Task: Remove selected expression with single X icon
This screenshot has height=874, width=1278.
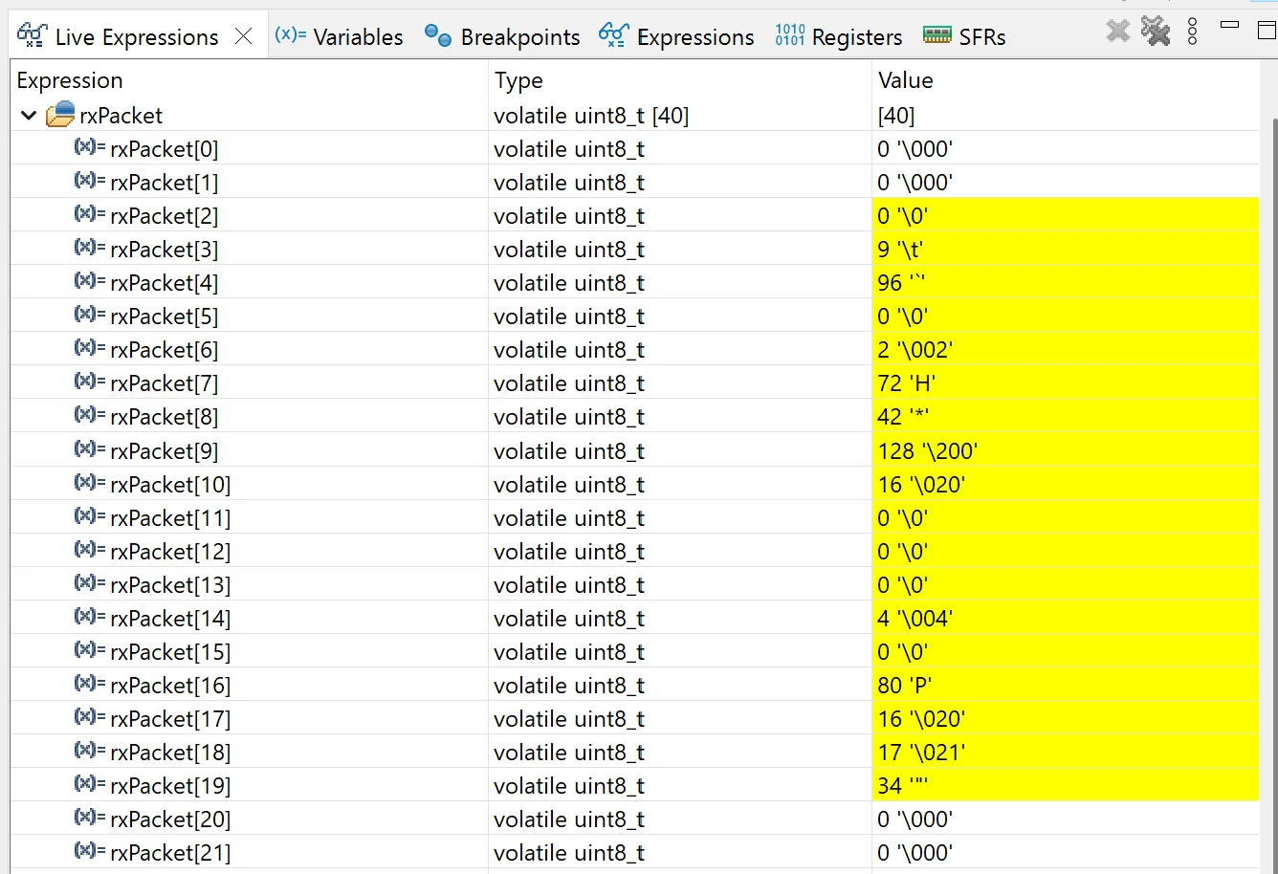Action: (x=1117, y=32)
